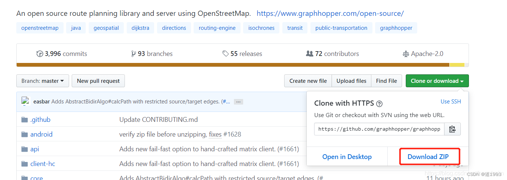This screenshot has width=507, height=180.
Task: Open the transit topic tag
Action: tap(295, 28)
